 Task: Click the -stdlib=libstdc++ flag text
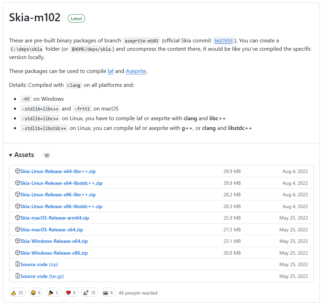pyautogui.click(x=44, y=129)
